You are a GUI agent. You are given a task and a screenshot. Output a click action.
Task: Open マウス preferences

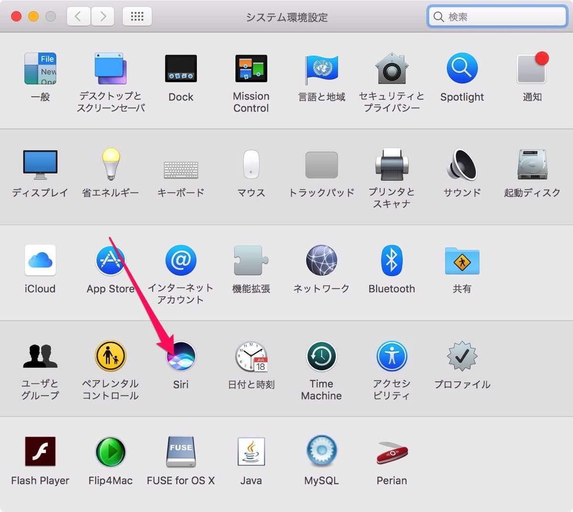point(251,164)
